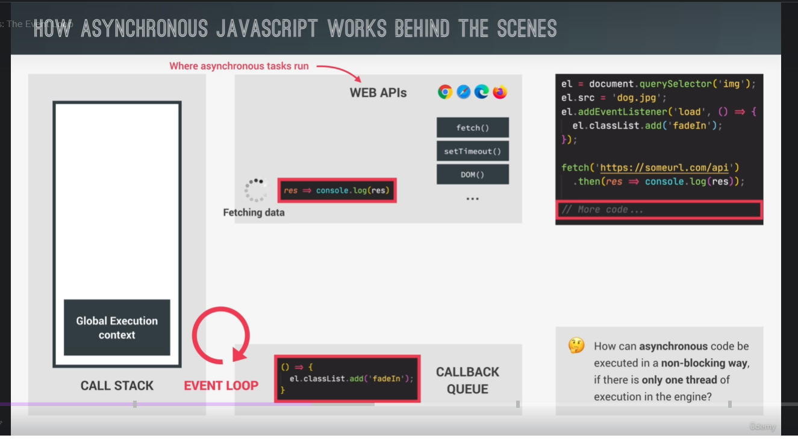The image size is (798, 444).
Task: Click the thinking face emoji
Action: coord(576,346)
